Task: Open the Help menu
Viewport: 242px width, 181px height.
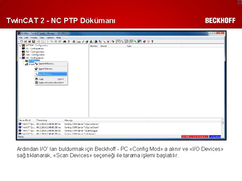Action: tap(58, 38)
